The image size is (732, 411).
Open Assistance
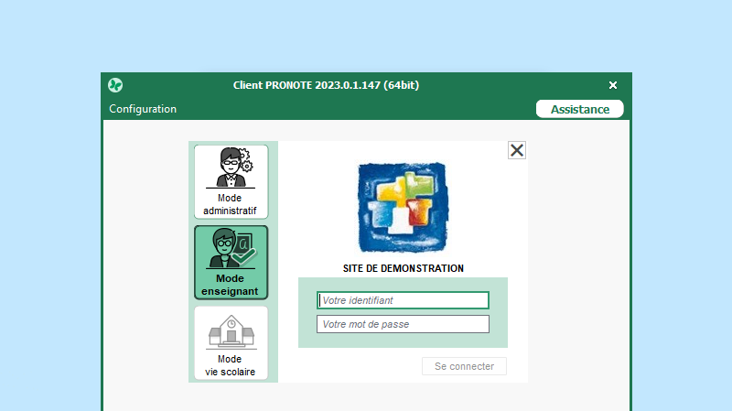[x=580, y=109]
